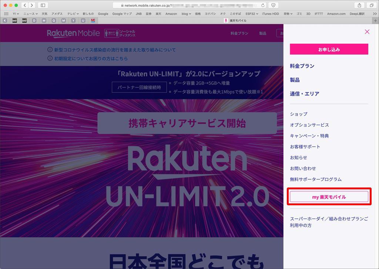Open the オク bookmark

pyautogui.click(x=223, y=14)
